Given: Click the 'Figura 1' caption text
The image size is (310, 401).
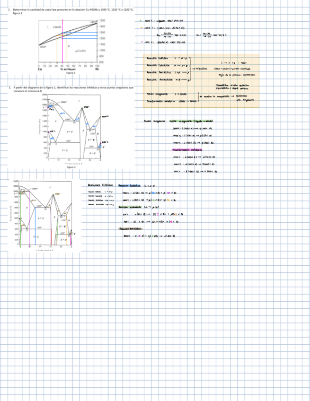Looking at the screenshot, I should click(x=70, y=73).
